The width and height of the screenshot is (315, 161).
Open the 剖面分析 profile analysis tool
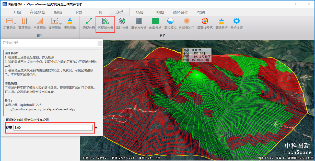(x=155, y=23)
